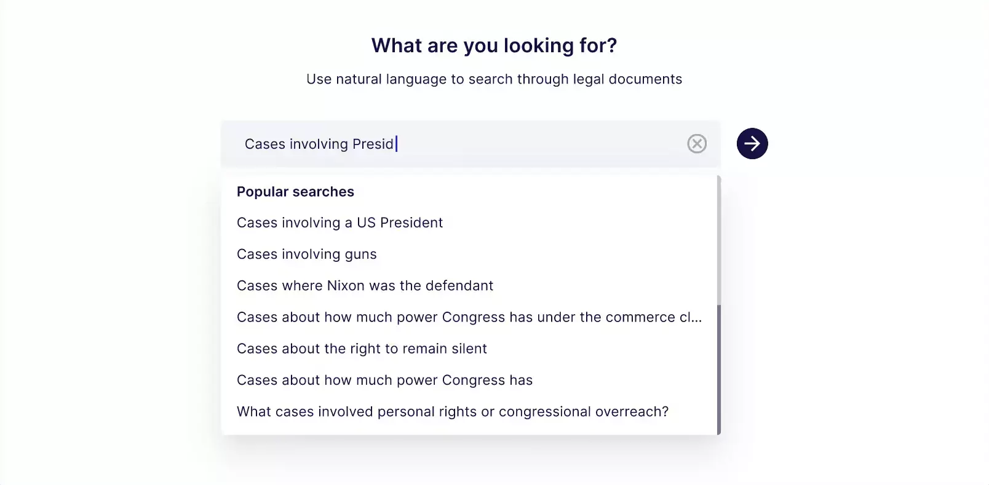Pick the personal rights or congressional overreach suggestion

coord(452,411)
